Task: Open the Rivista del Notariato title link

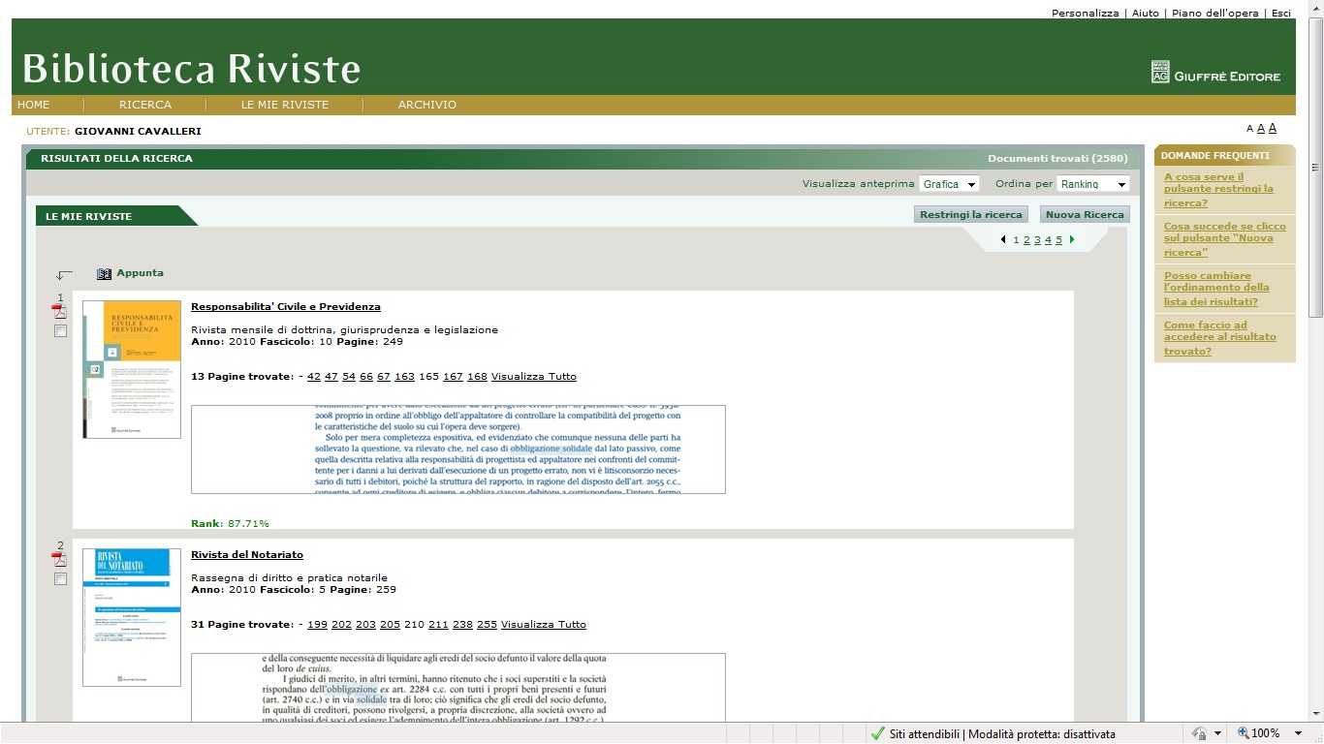Action: 247,555
